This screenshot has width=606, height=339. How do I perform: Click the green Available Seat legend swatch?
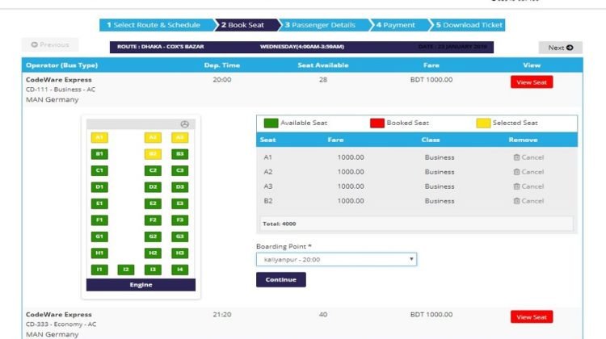point(271,123)
